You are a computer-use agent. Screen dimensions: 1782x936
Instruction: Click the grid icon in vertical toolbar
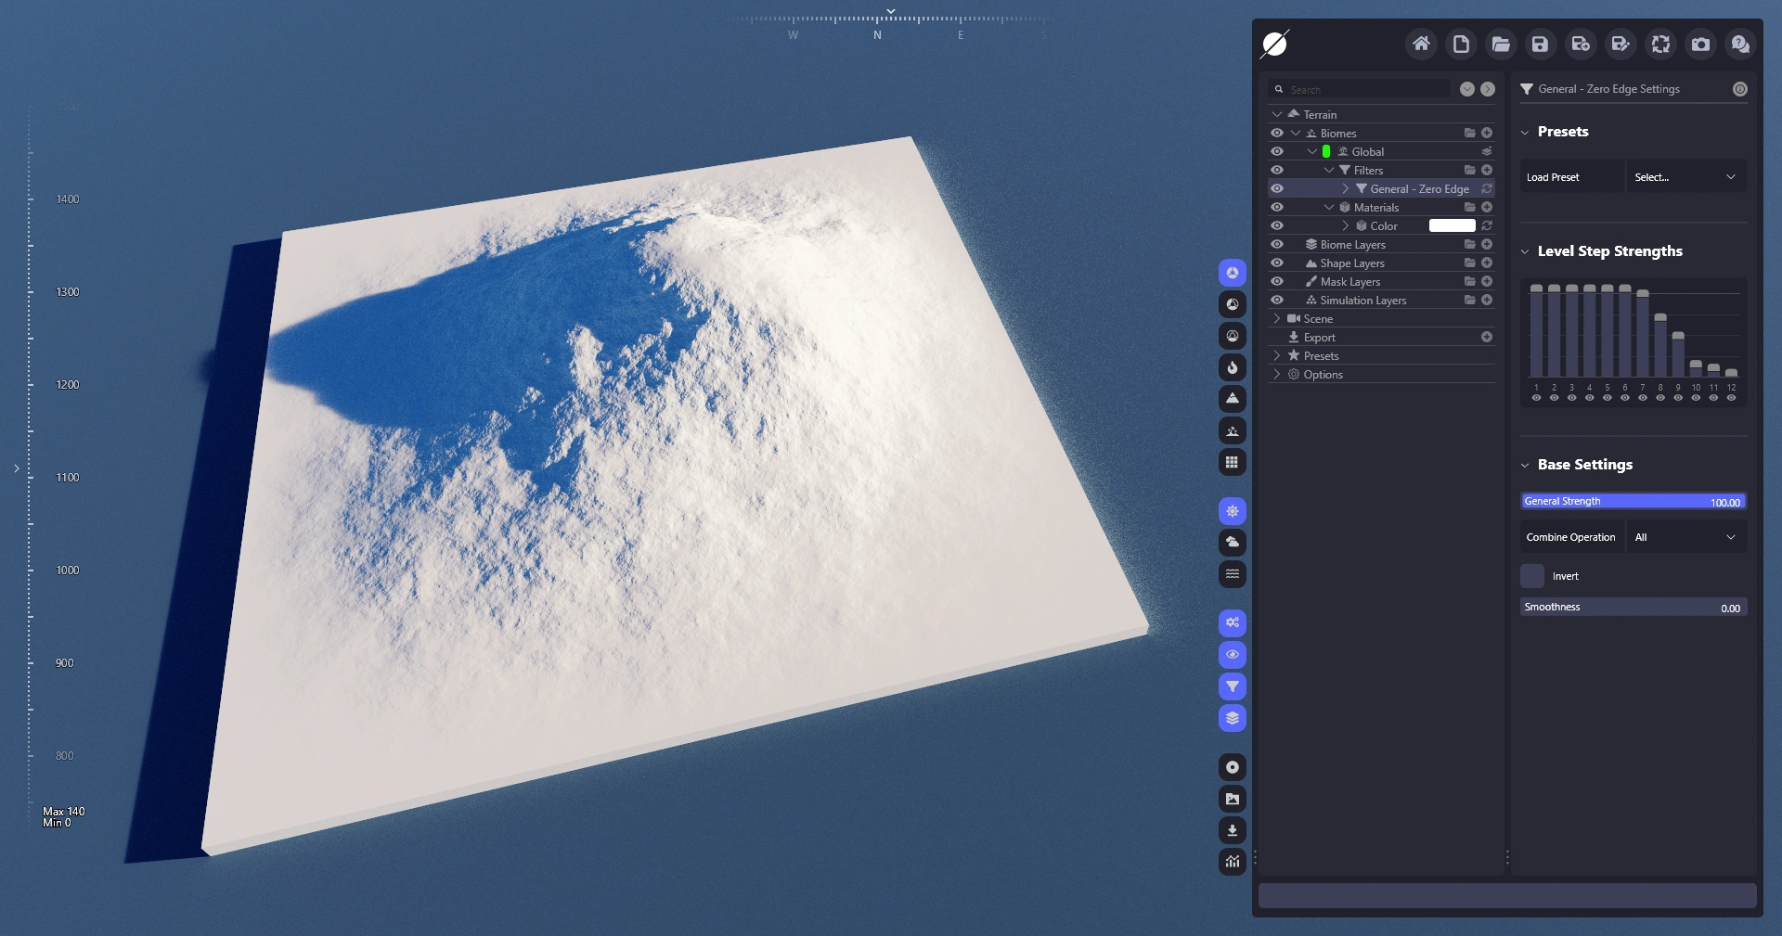click(1232, 462)
